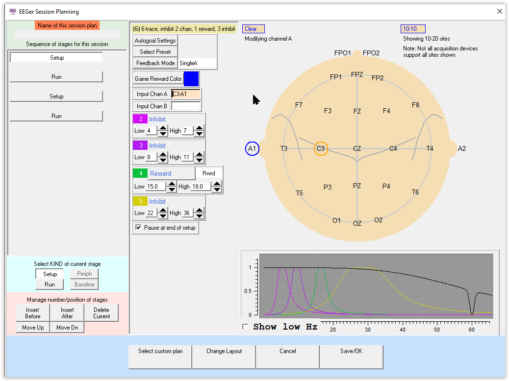
Task: Increase Low value for Inhibit 5
Action: (x=163, y=210)
